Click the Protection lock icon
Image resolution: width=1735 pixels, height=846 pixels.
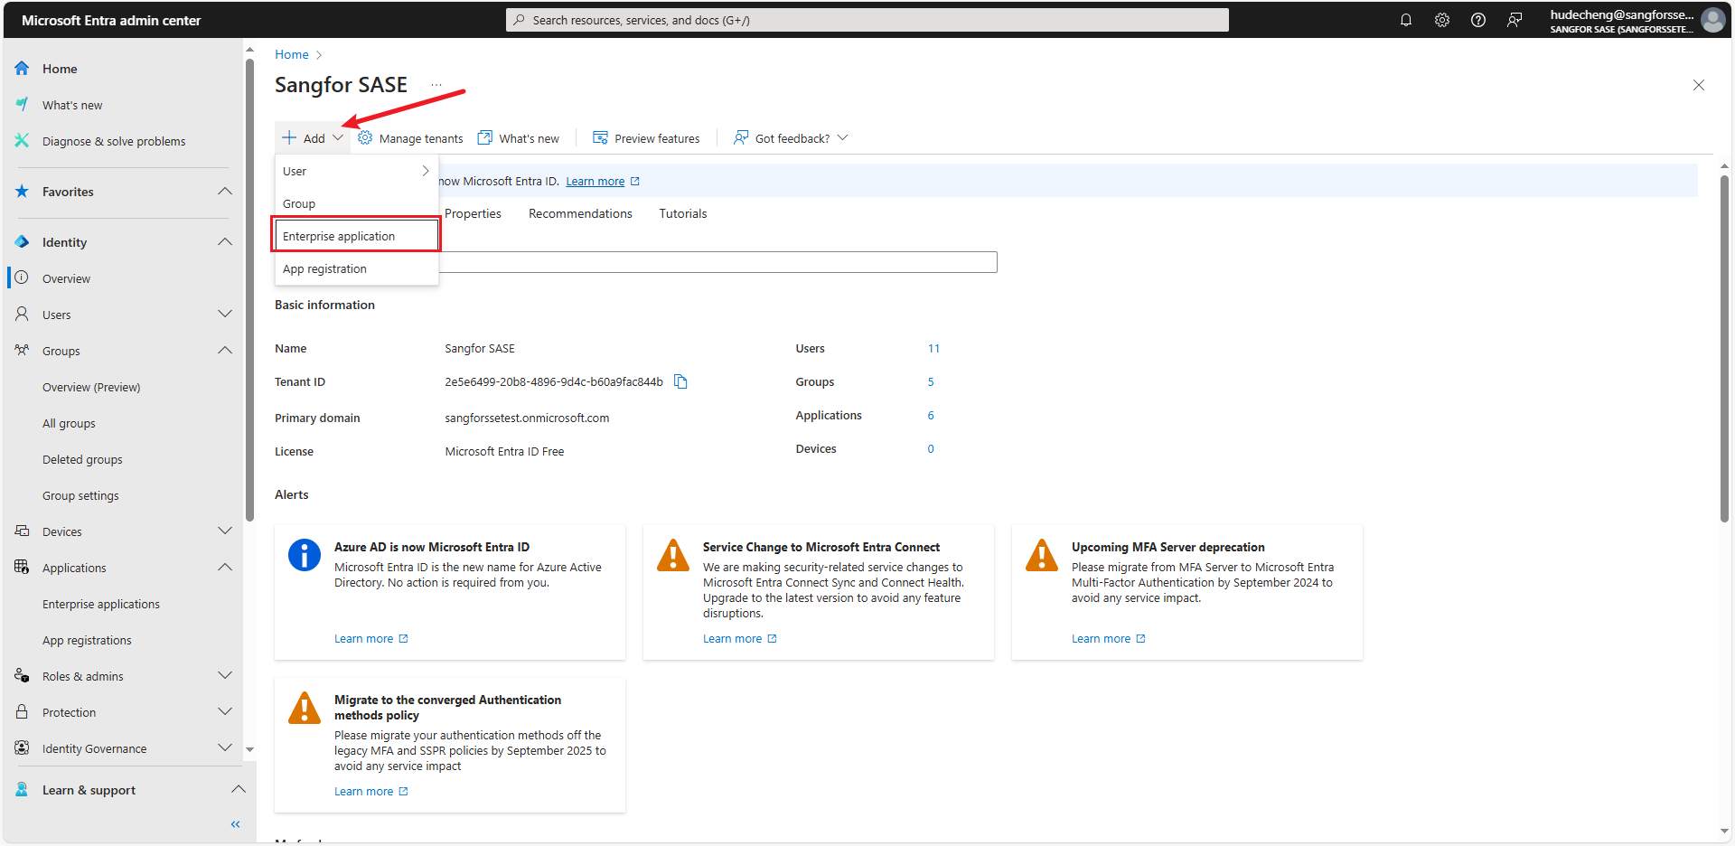pyautogui.click(x=22, y=712)
